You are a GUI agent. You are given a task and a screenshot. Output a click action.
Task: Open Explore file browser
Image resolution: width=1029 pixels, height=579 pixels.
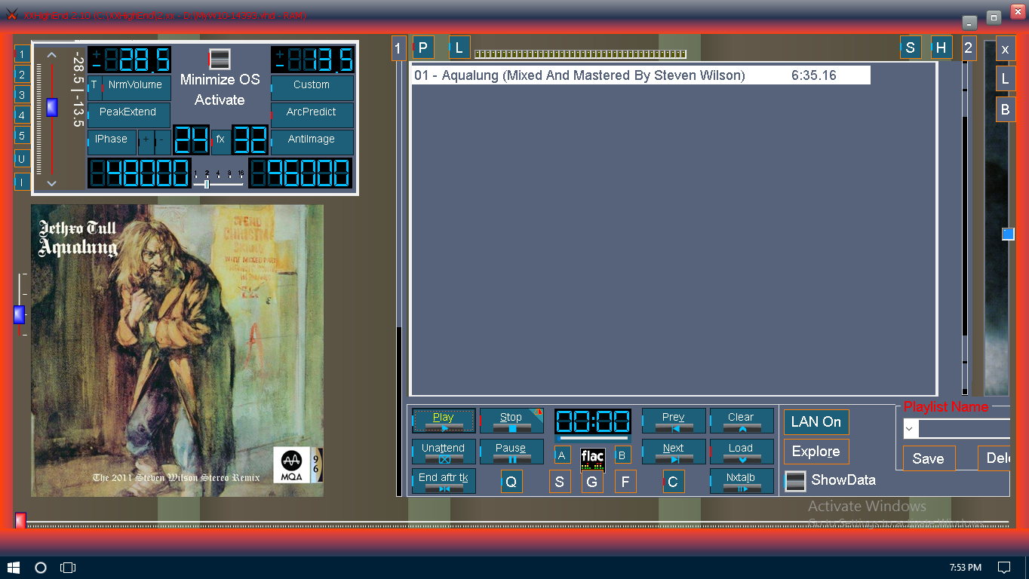click(816, 452)
